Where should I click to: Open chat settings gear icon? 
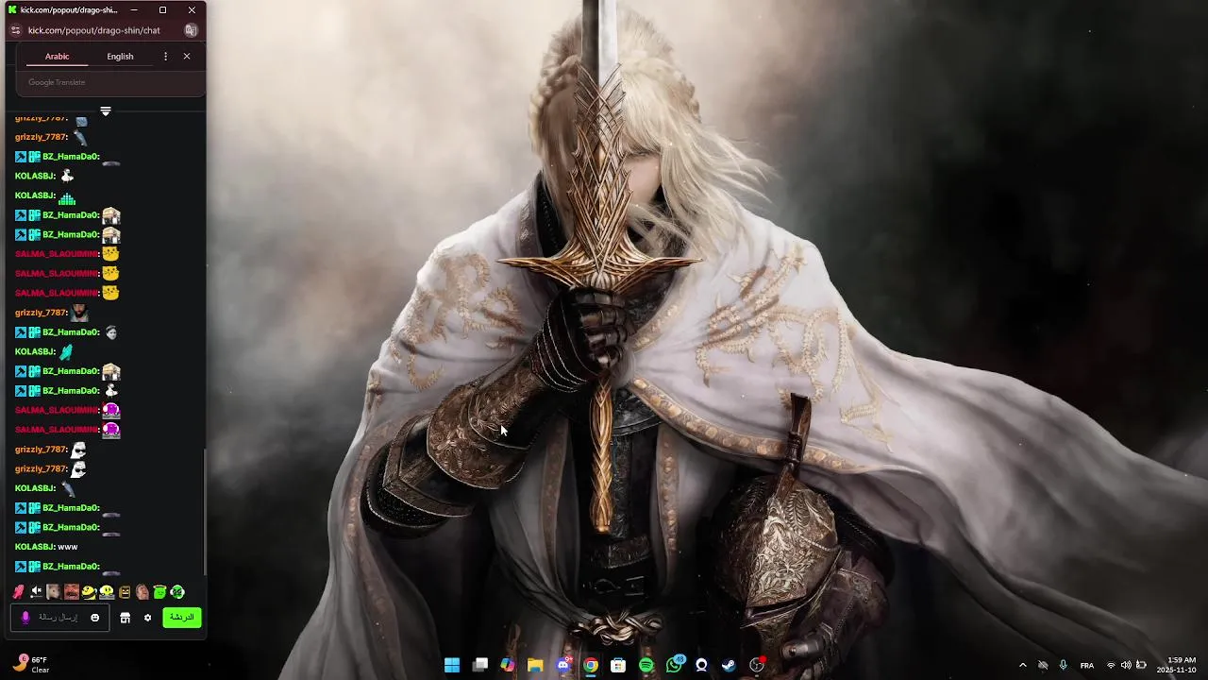point(147,618)
